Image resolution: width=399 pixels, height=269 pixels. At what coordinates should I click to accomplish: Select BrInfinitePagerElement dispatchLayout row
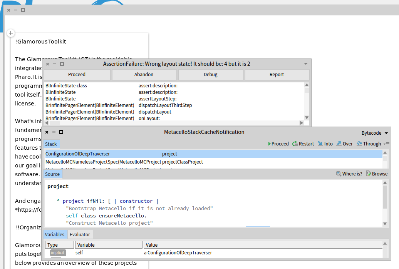(174, 112)
